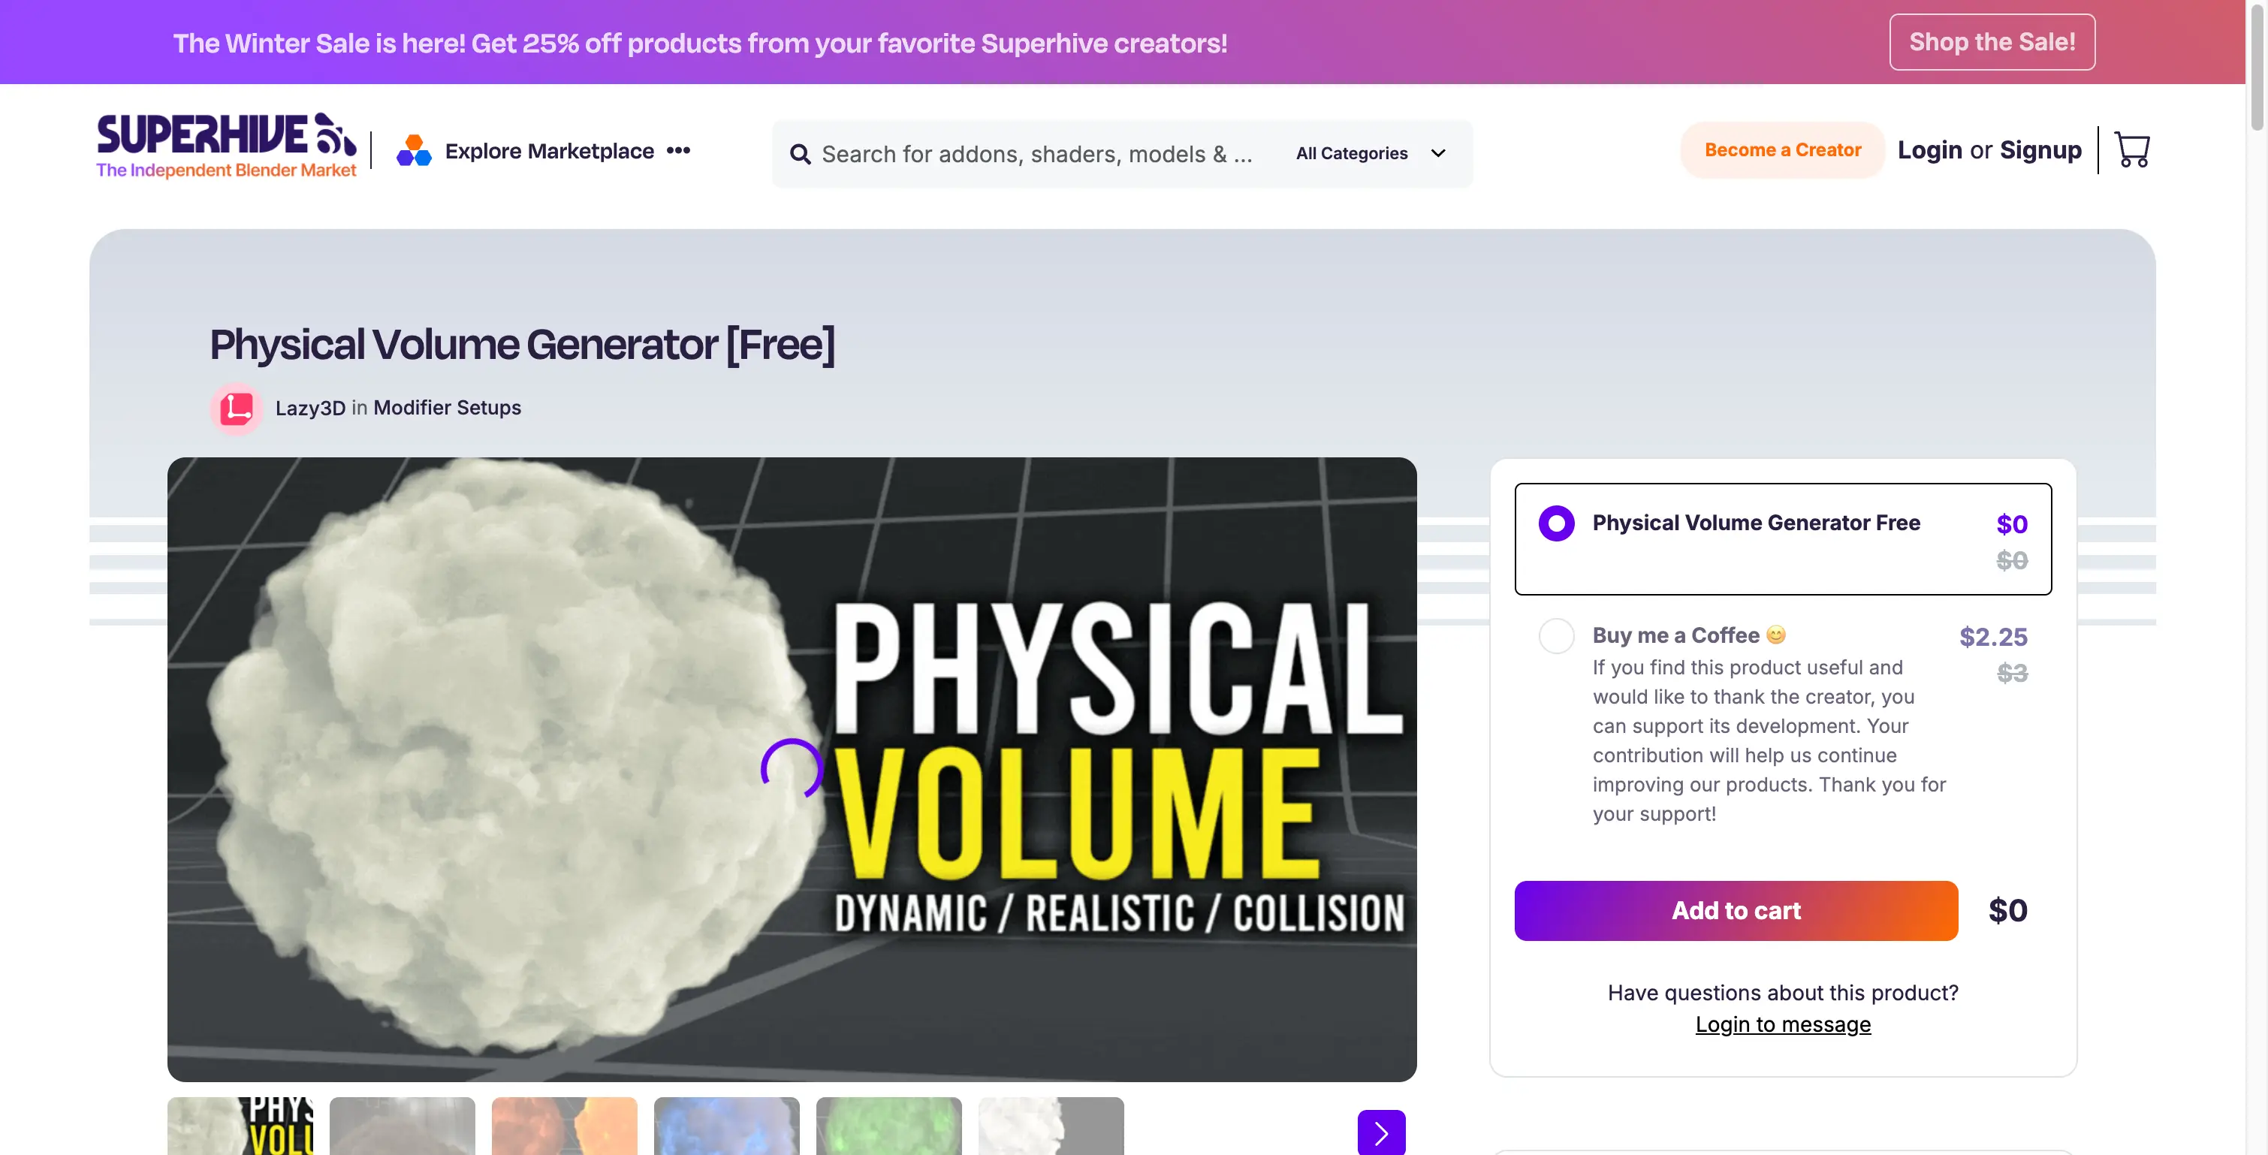
Task: Select the Physical Volume Generator Free option
Action: point(1555,522)
